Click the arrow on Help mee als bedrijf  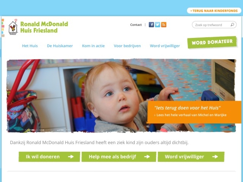coord(147,157)
